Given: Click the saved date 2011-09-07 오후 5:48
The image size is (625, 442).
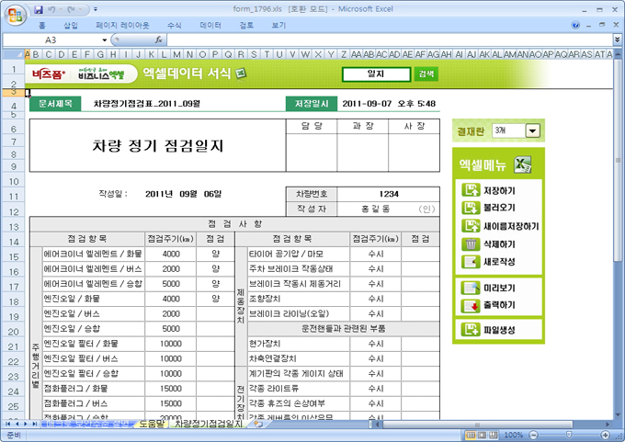Looking at the screenshot, I should pos(389,104).
